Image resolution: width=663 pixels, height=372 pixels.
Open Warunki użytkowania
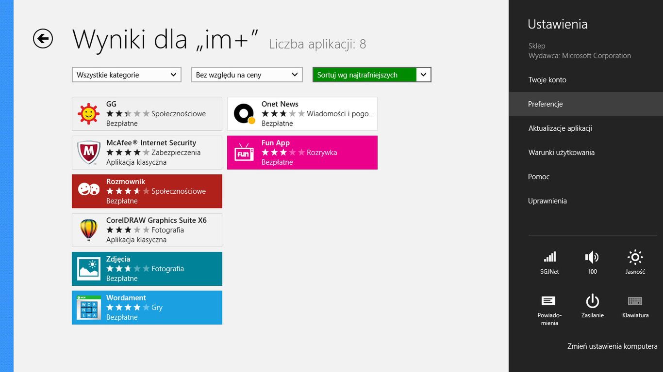(x=561, y=153)
